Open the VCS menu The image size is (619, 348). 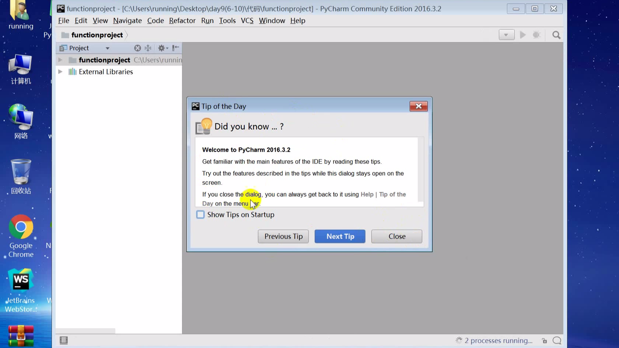(x=247, y=21)
